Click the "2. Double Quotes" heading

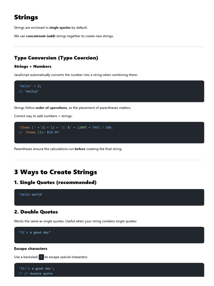click(x=36, y=212)
